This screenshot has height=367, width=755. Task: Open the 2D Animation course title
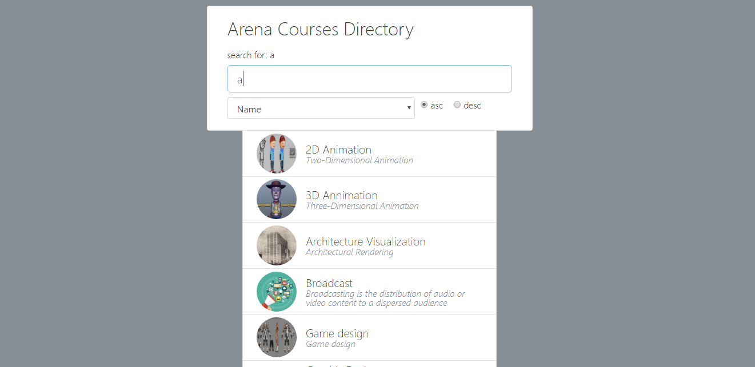coord(338,150)
